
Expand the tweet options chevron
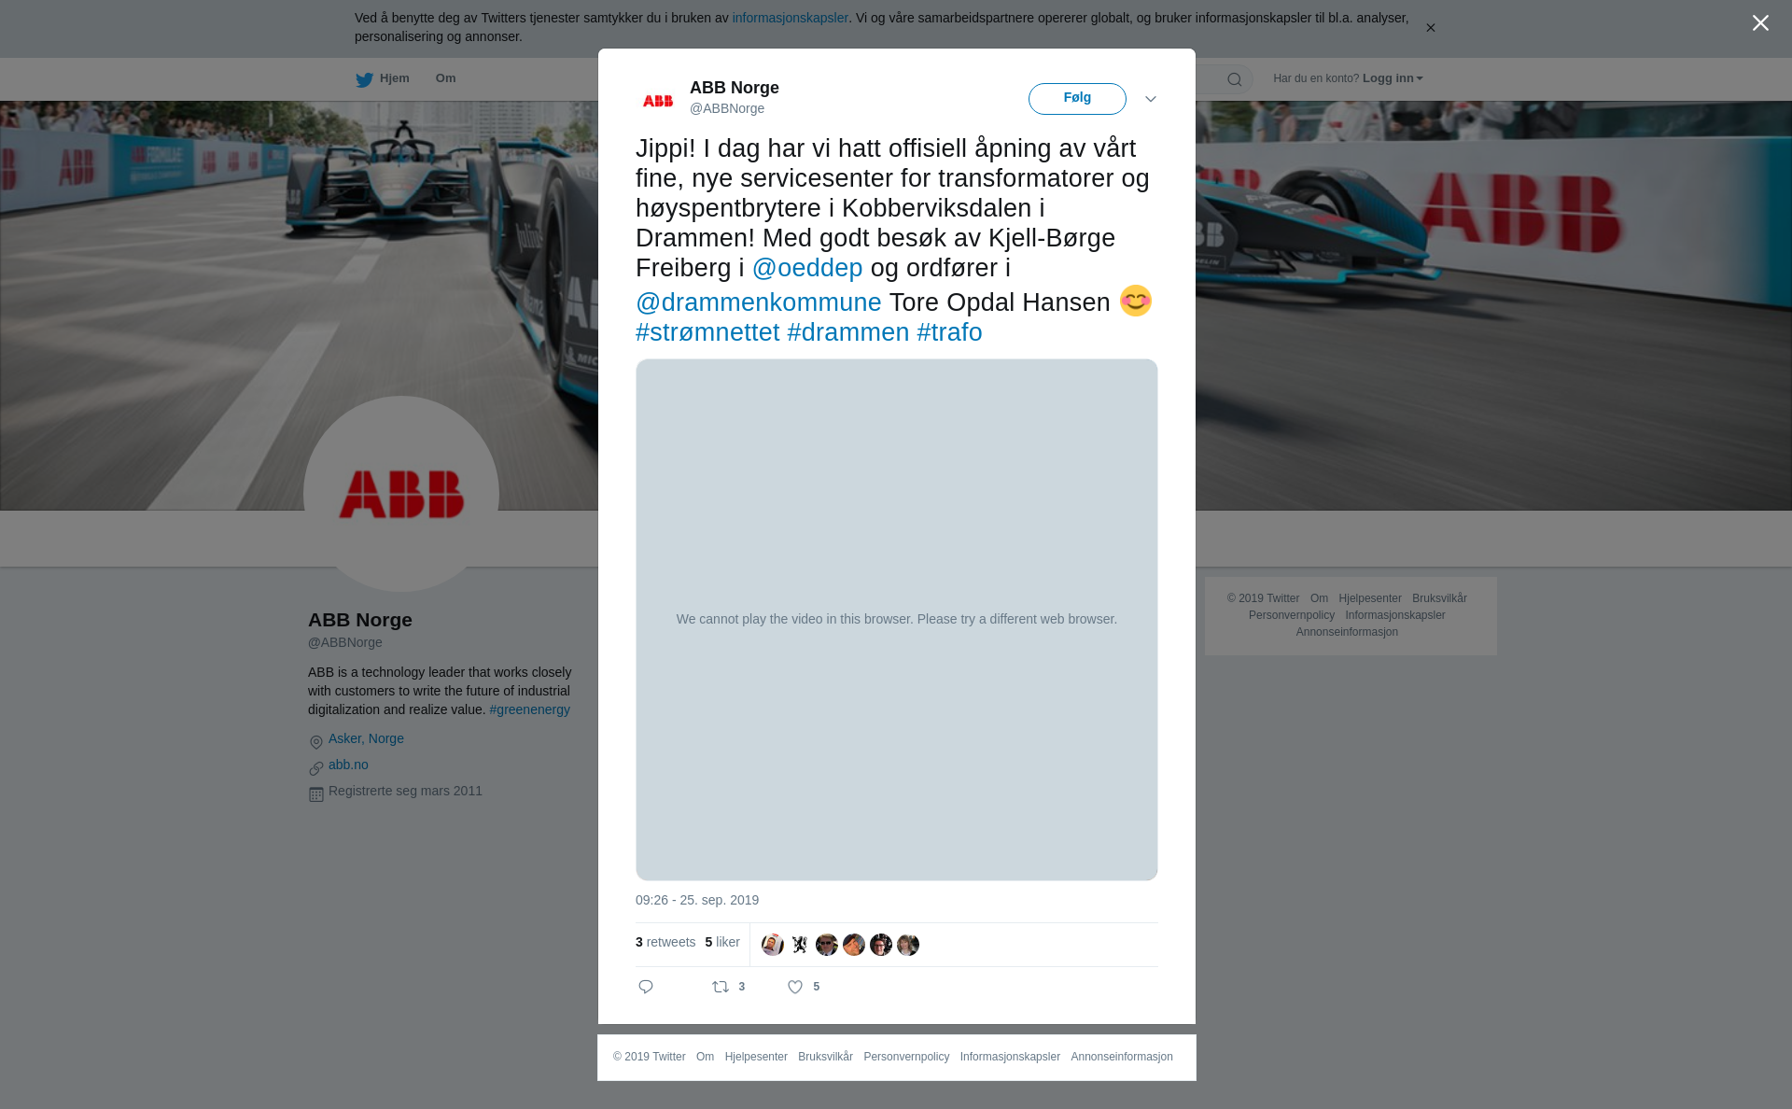pyautogui.click(x=1151, y=99)
